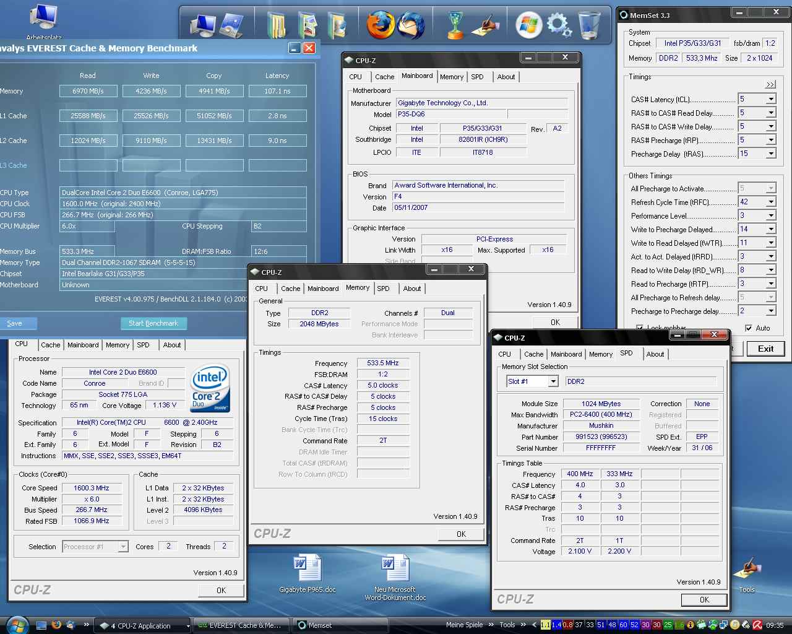The height and width of the screenshot is (634, 792).
Task: Open the Write to Precharge Delayed dropdown
Action: [x=770, y=229]
